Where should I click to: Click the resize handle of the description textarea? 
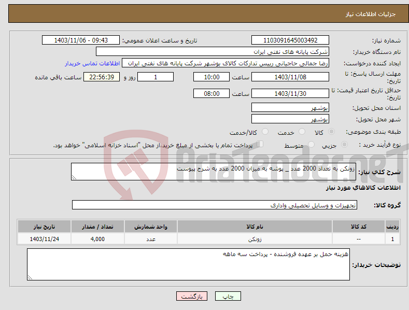[74, 177]
